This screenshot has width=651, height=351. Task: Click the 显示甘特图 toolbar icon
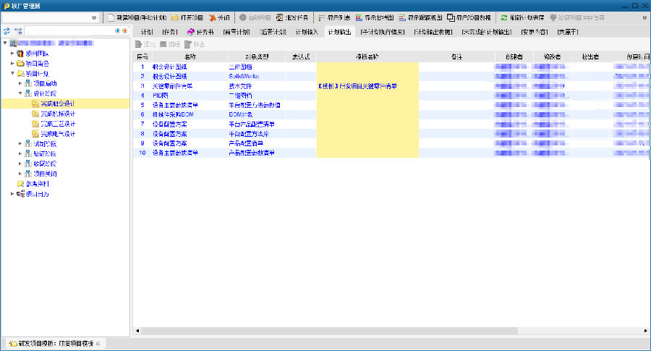pos(359,17)
